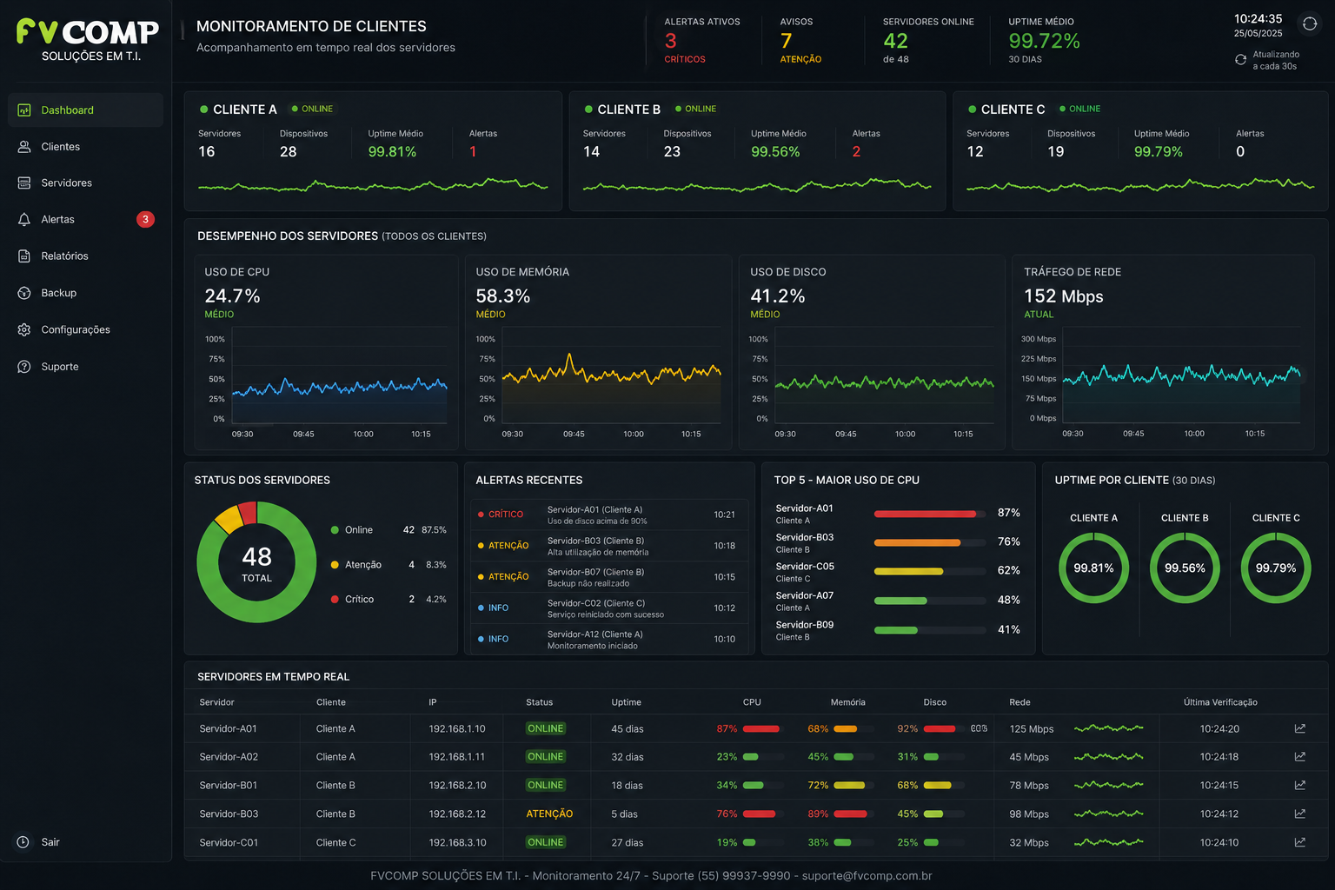Click the Configurações gear icon
The height and width of the screenshot is (890, 1335).
[24, 329]
